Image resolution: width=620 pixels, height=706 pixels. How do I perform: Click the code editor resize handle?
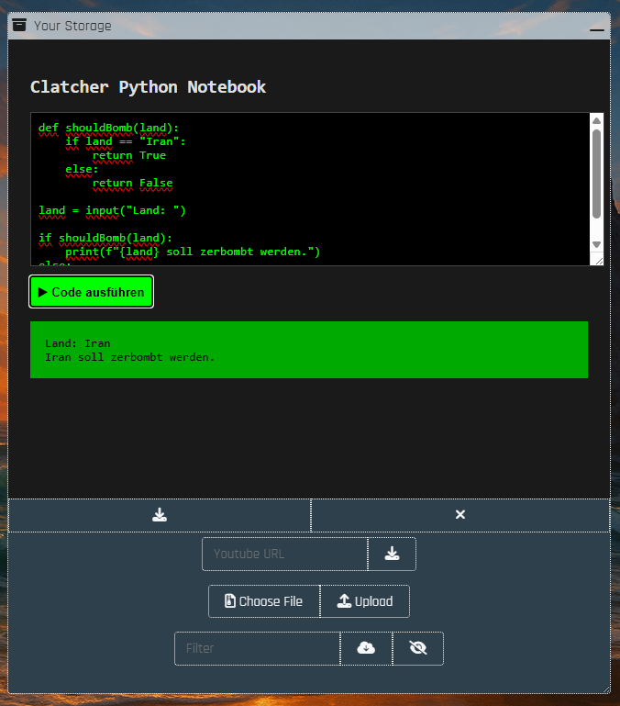click(599, 261)
